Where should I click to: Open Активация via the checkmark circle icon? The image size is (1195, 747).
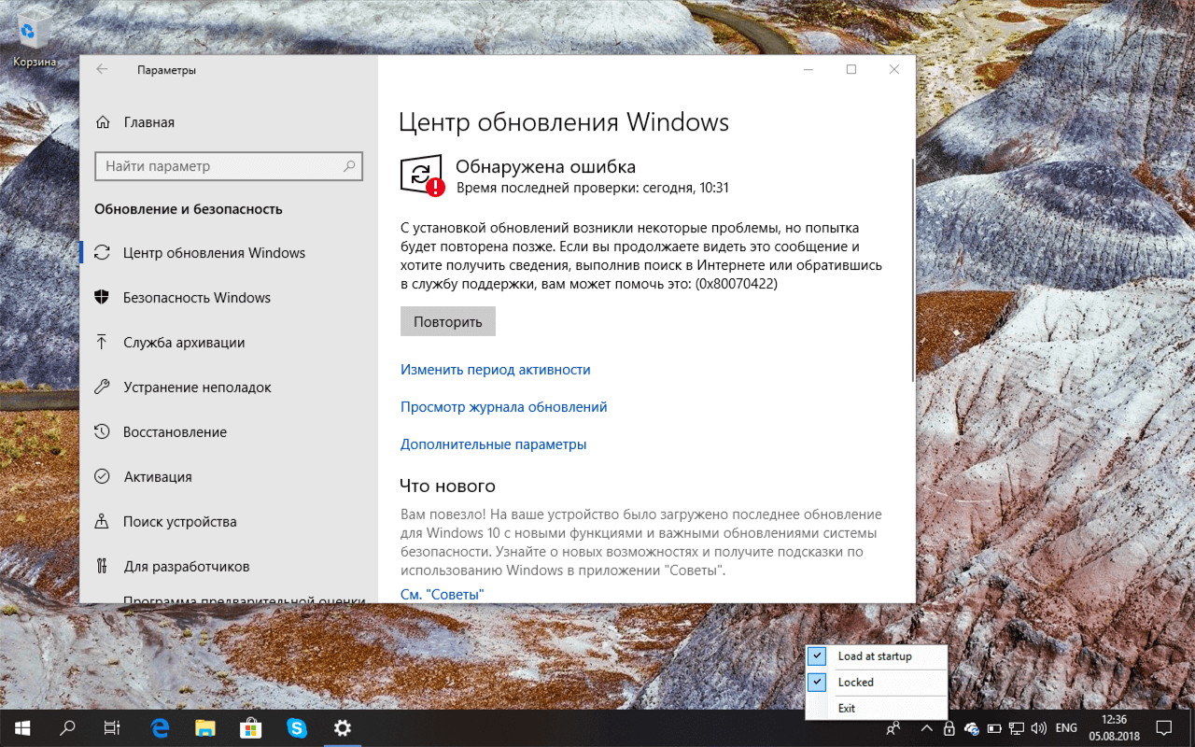[x=103, y=476]
